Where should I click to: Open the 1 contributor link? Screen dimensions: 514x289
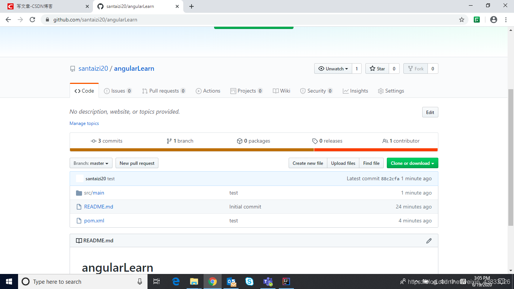[401, 141]
